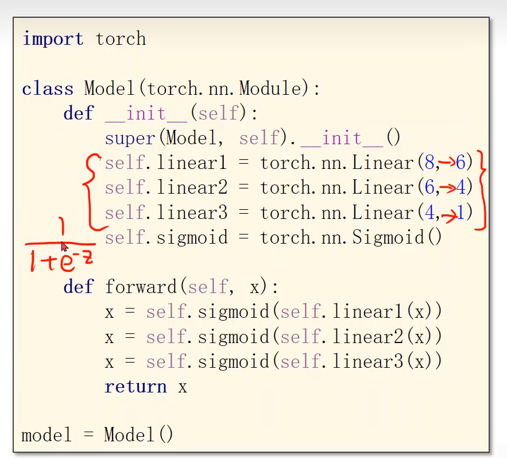Click the 'model = Model()' line
This screenshot has width=507, height=458.
(x=98, y=434)
